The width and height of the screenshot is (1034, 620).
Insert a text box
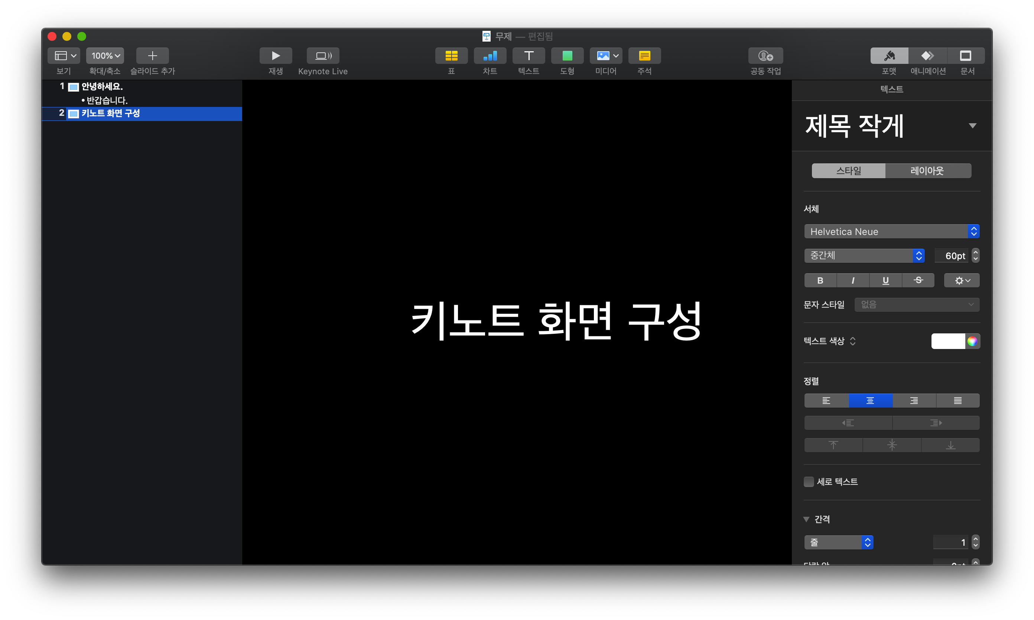point(528,56)
